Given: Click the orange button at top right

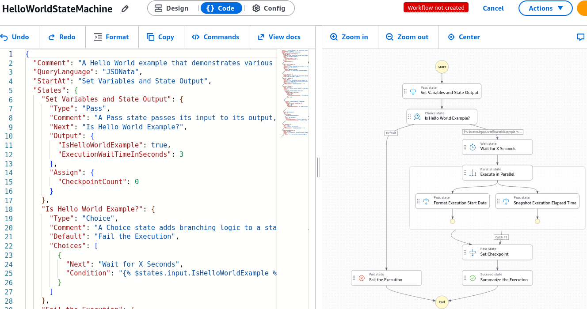Looking at the screenshot, I should coord(582,8).
